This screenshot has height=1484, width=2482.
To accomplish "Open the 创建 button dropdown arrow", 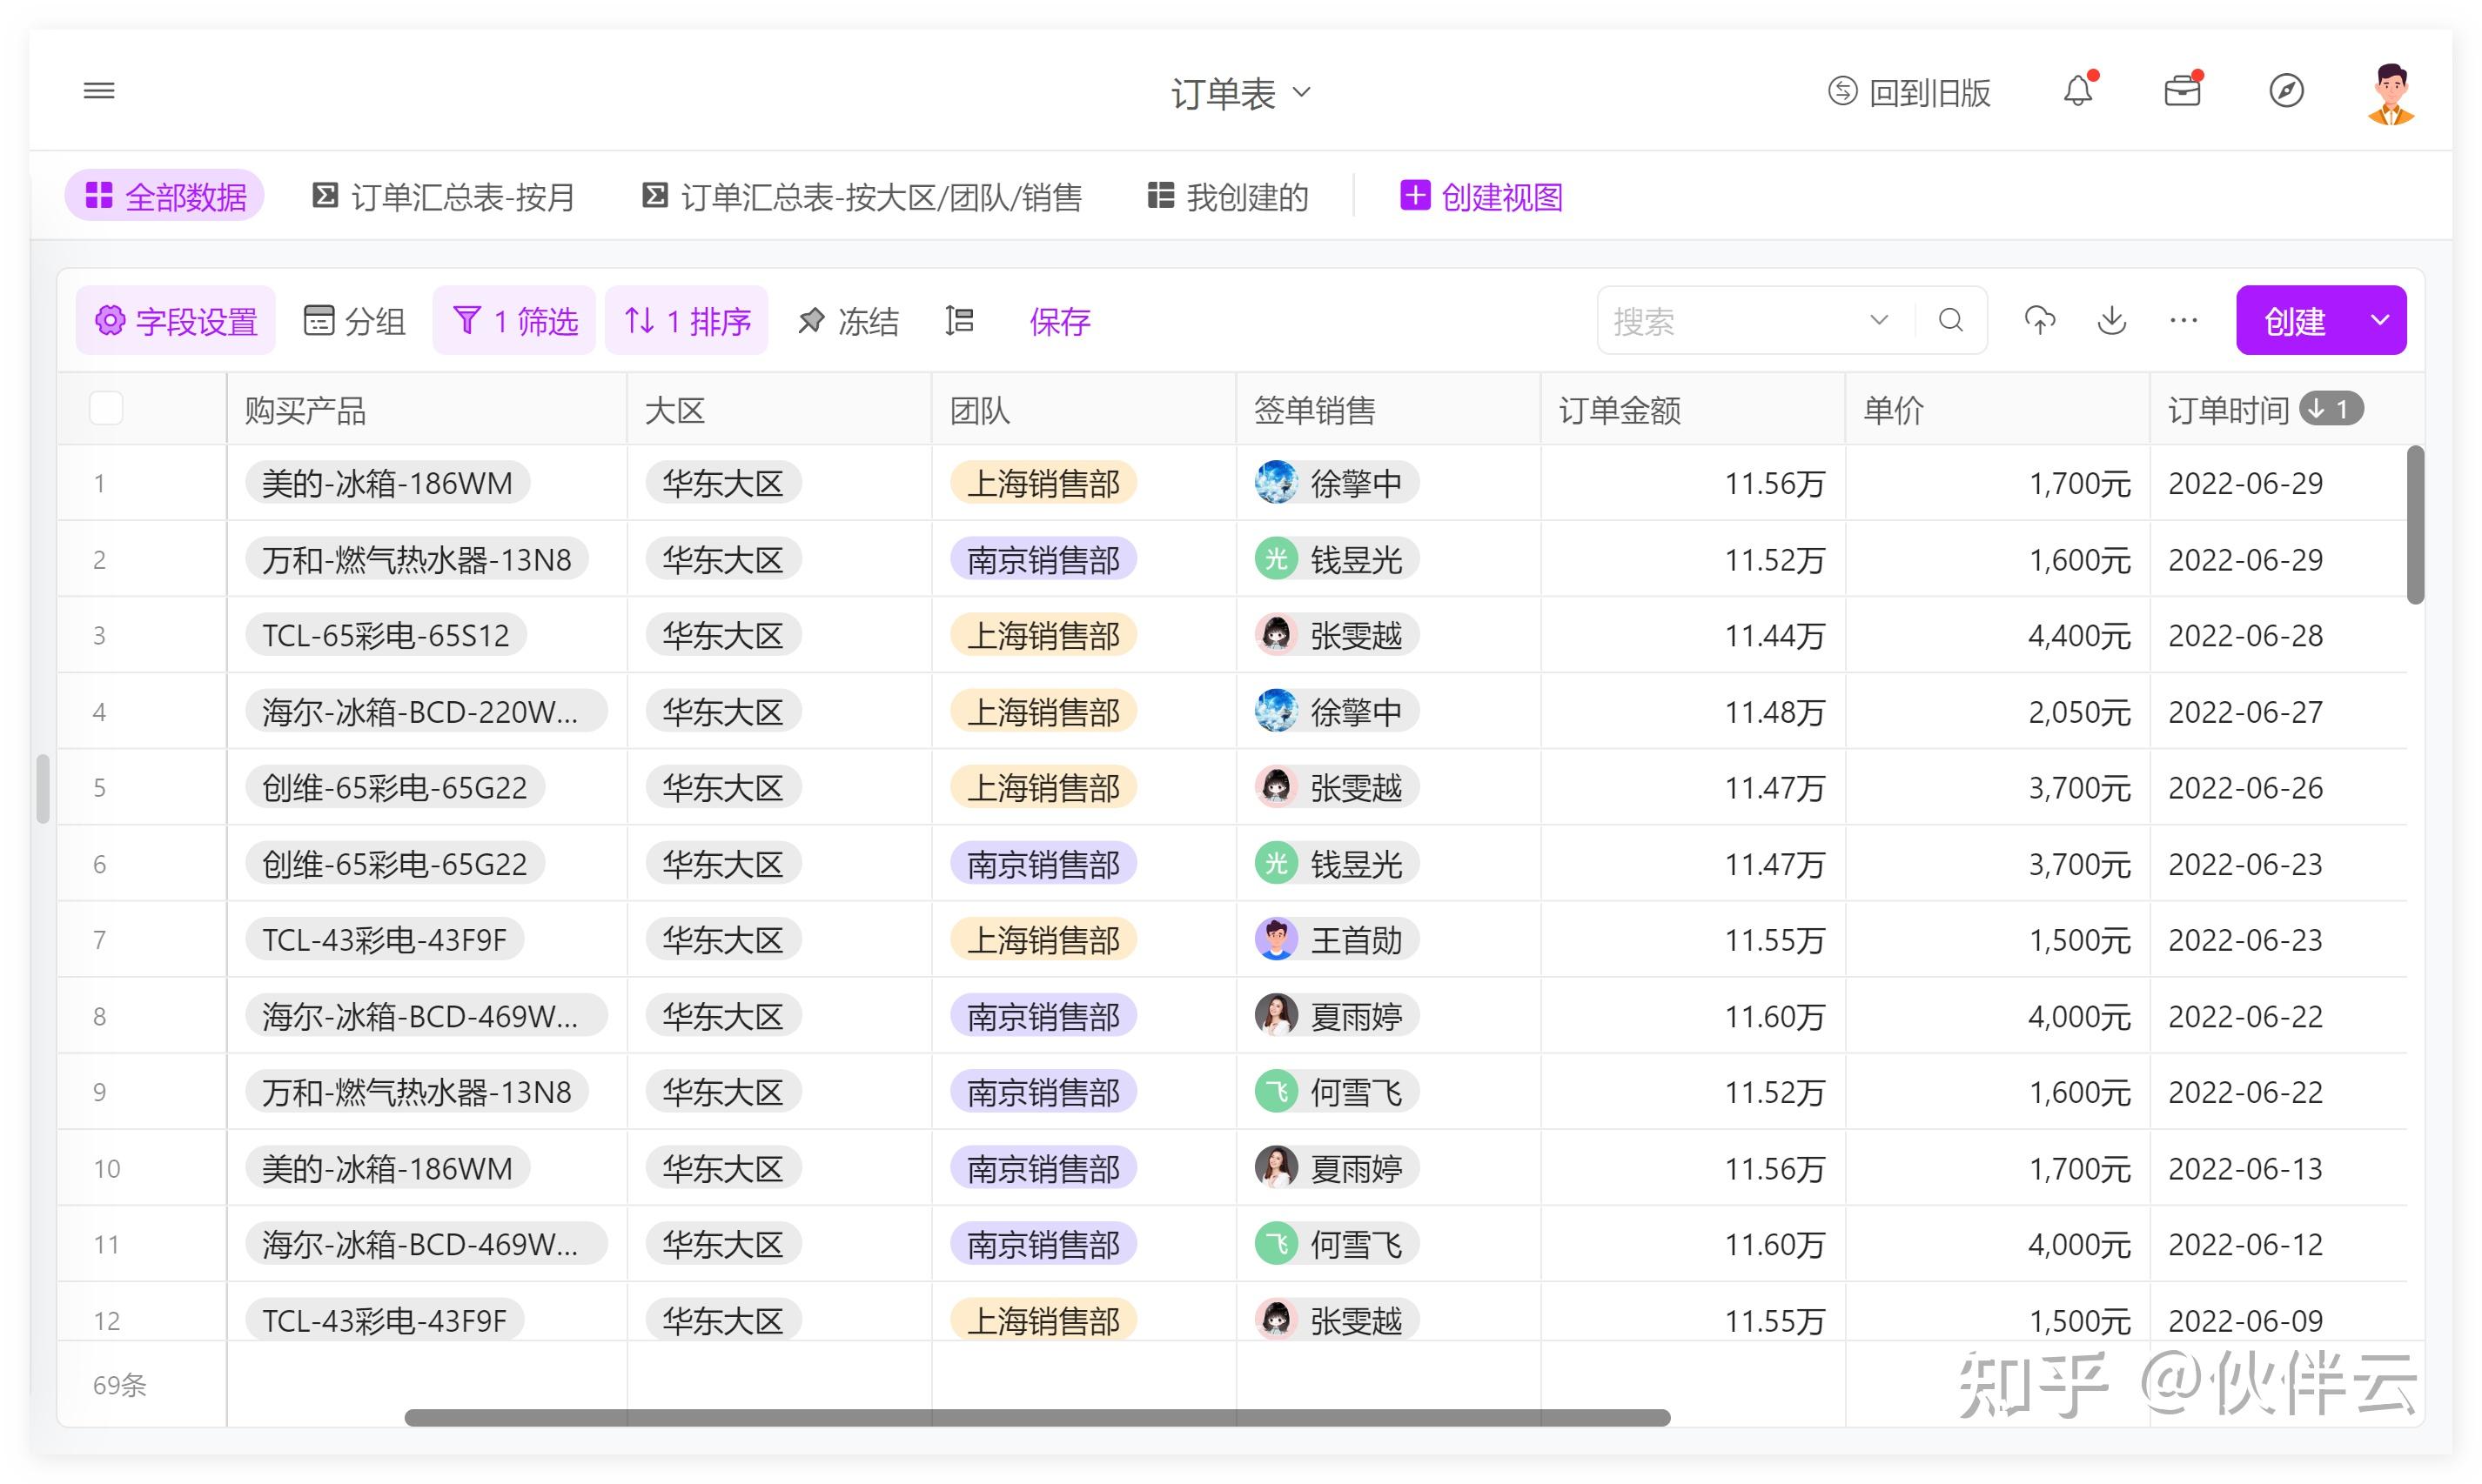I will (2380, 320).
